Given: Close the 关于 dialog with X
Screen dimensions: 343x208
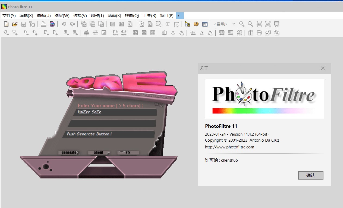Looking at the screenshot, I should point(323,68).
